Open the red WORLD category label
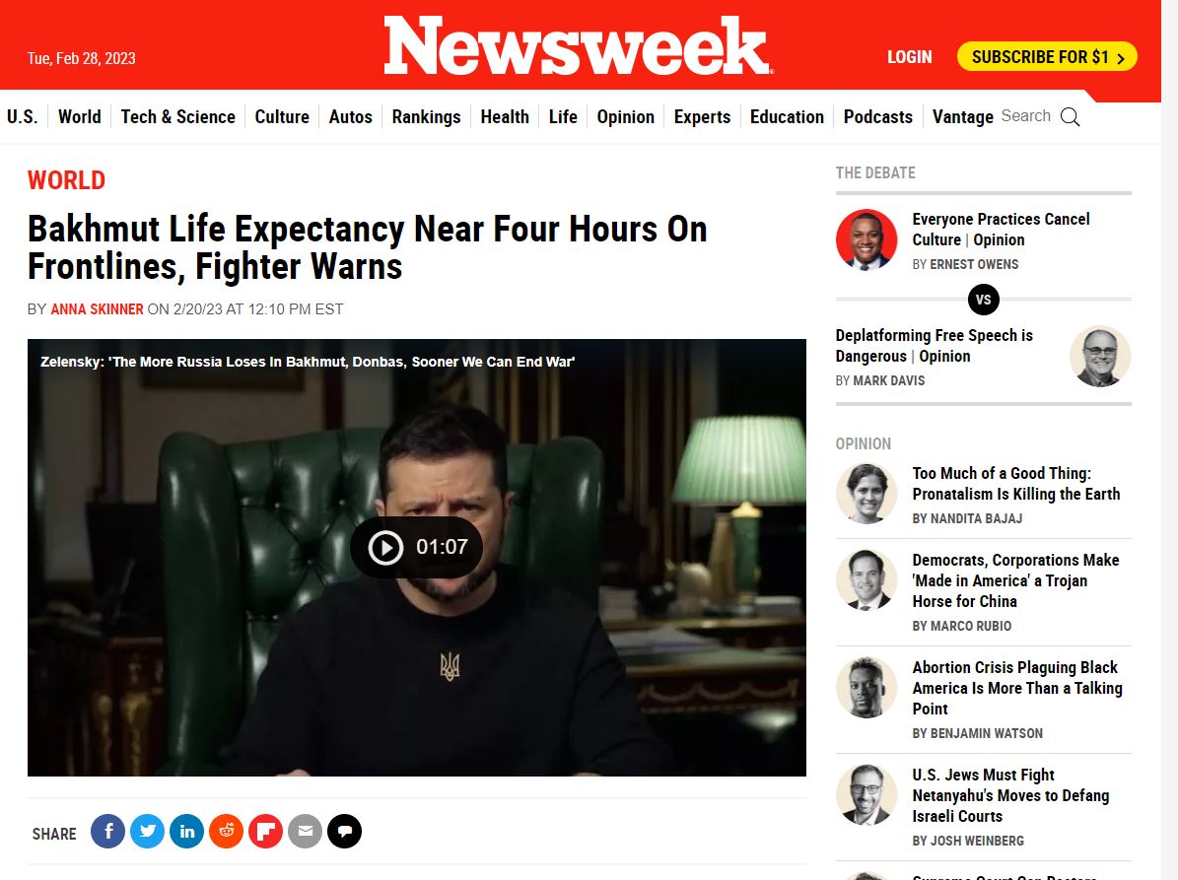 point(67,180)
